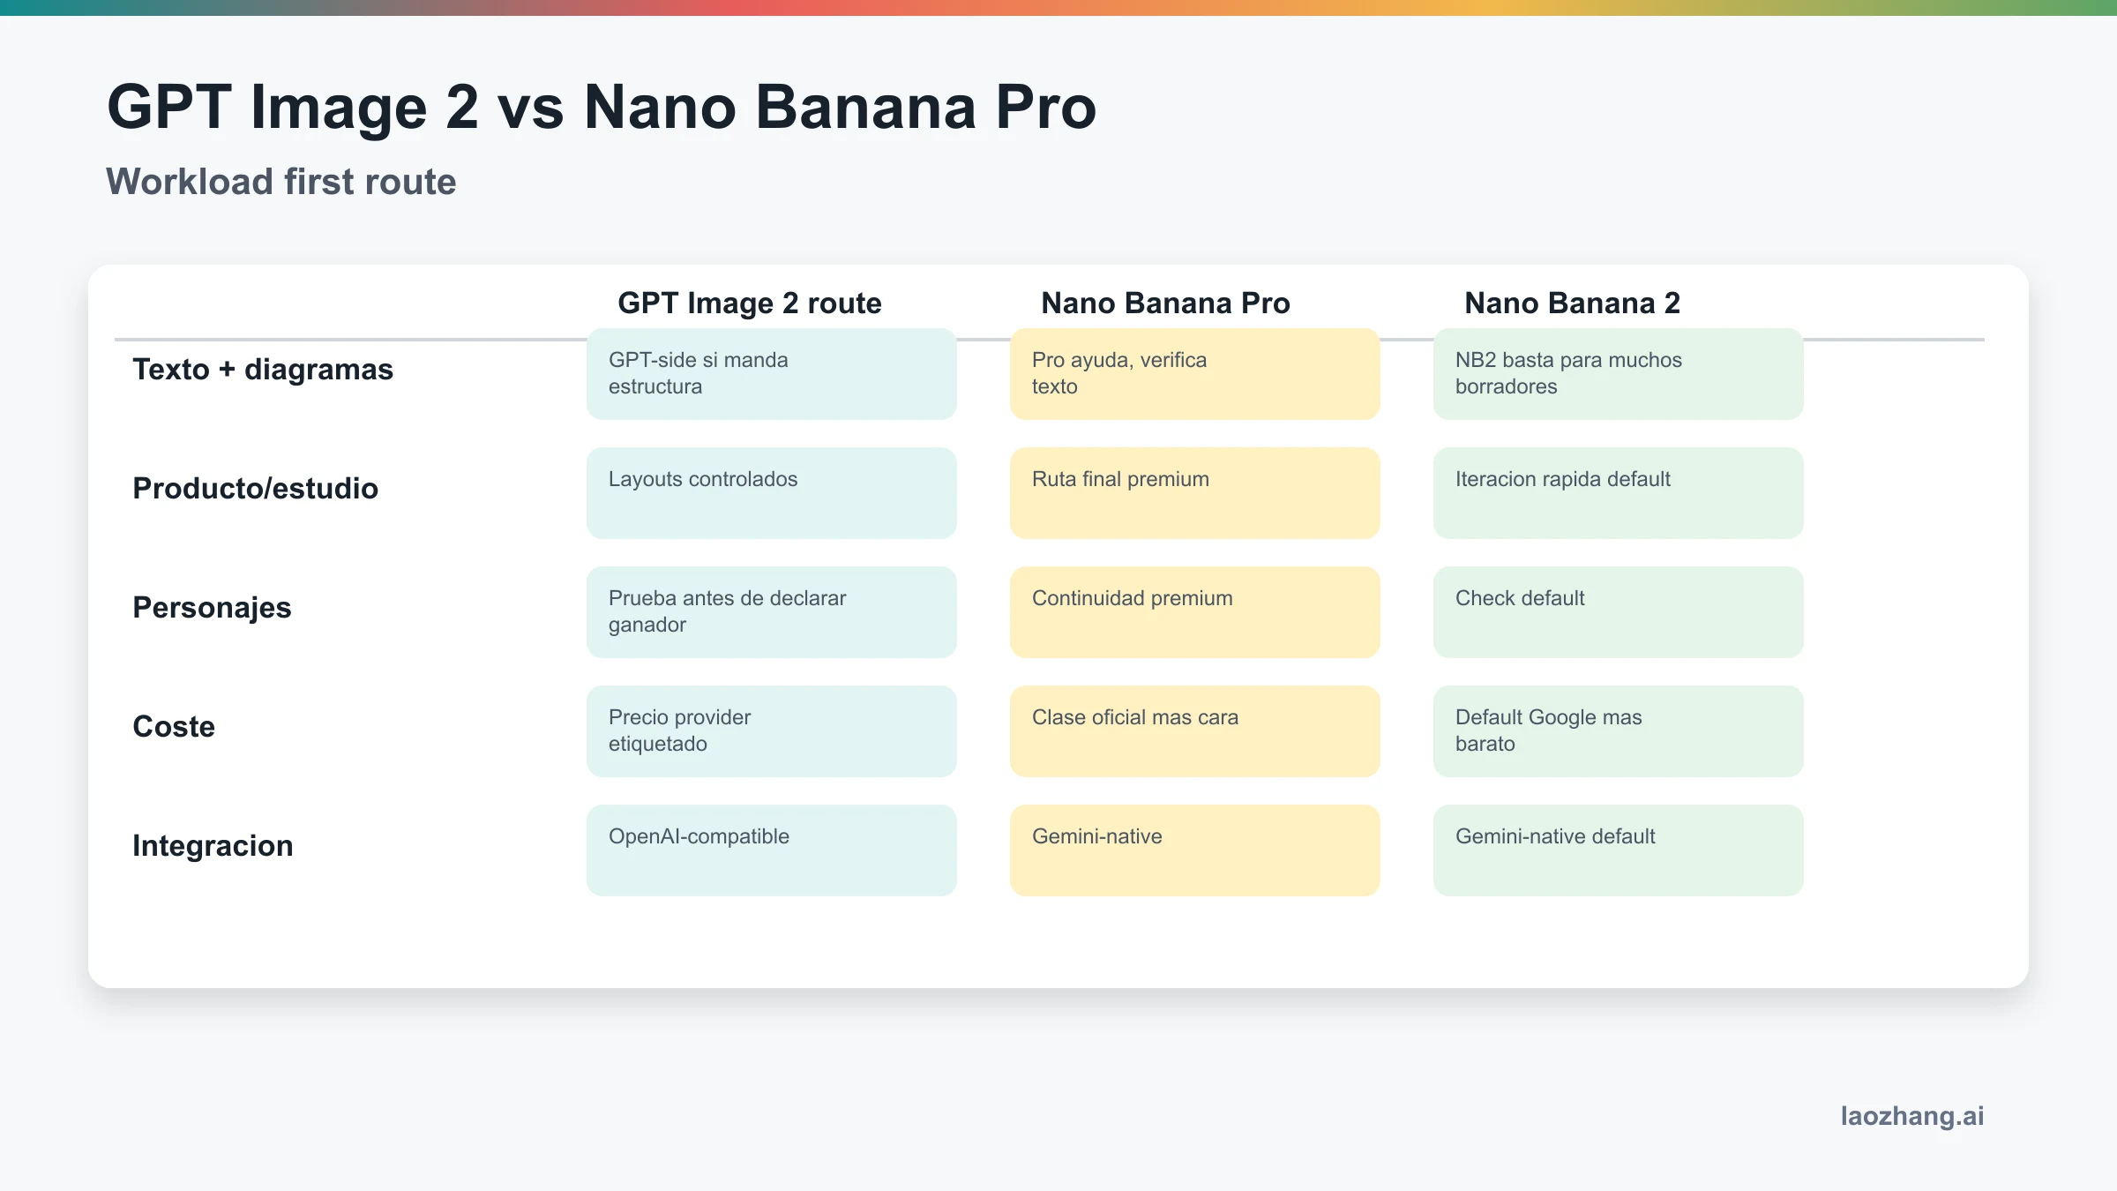The height and width of the screenshot is (1191, 2117).
Task: Click the "Workload first route" subtitle
Action: 281,182
